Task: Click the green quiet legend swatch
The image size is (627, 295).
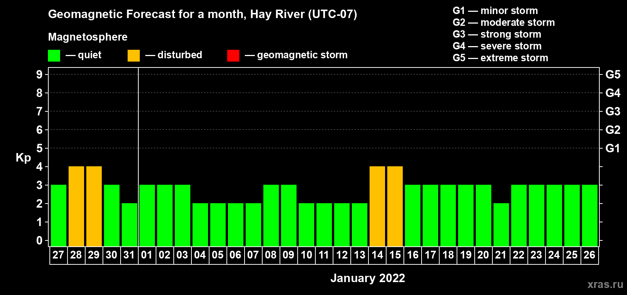Action: point(54,56)
